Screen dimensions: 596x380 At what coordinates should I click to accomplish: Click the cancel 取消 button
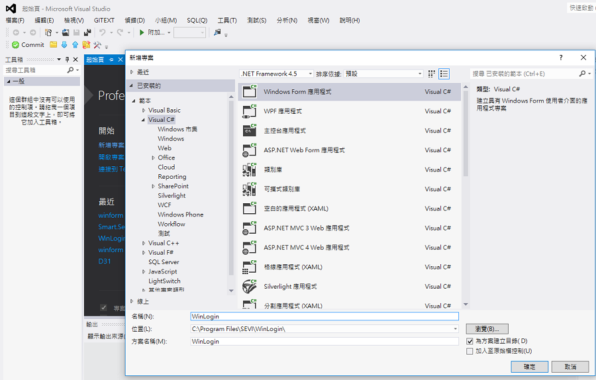click(x=571, y=367)
